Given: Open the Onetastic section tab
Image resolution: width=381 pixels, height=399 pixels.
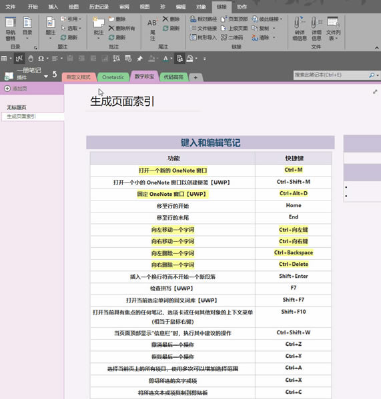Looking at the screenshot, I should point(113,77).
